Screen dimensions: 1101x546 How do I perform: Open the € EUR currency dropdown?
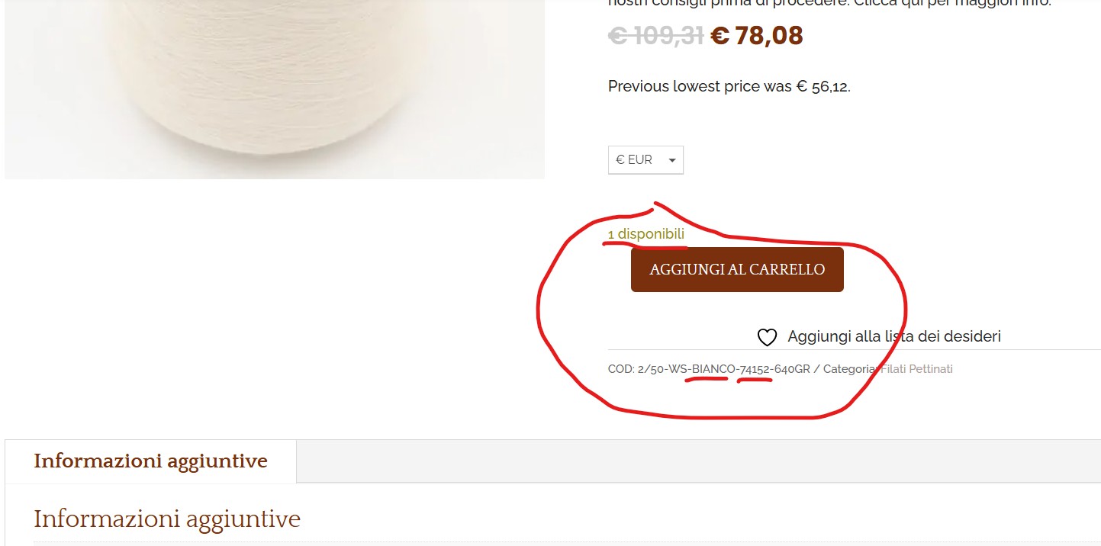pos(645,160)
